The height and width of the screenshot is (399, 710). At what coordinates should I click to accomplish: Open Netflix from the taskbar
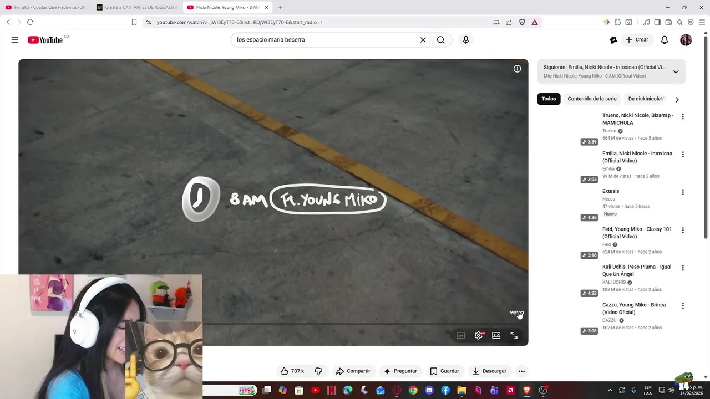tap(332, 390)
